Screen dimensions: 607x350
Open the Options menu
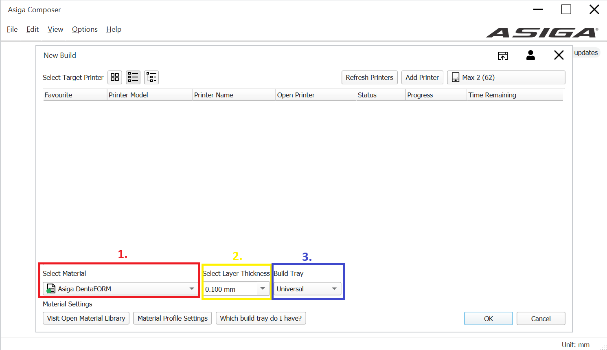tap(85, 29)
